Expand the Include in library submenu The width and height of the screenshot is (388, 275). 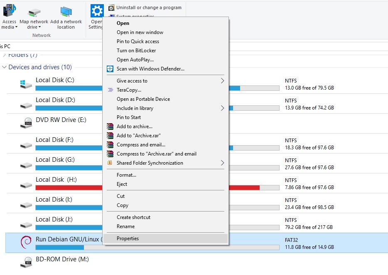222,108
